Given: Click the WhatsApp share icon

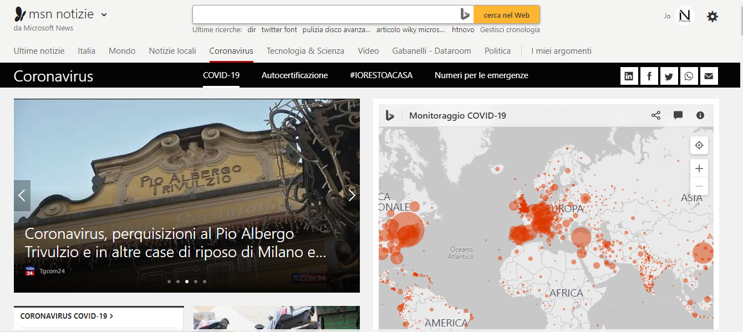Looking at the screenshot, I should click(x=689, y=75).
